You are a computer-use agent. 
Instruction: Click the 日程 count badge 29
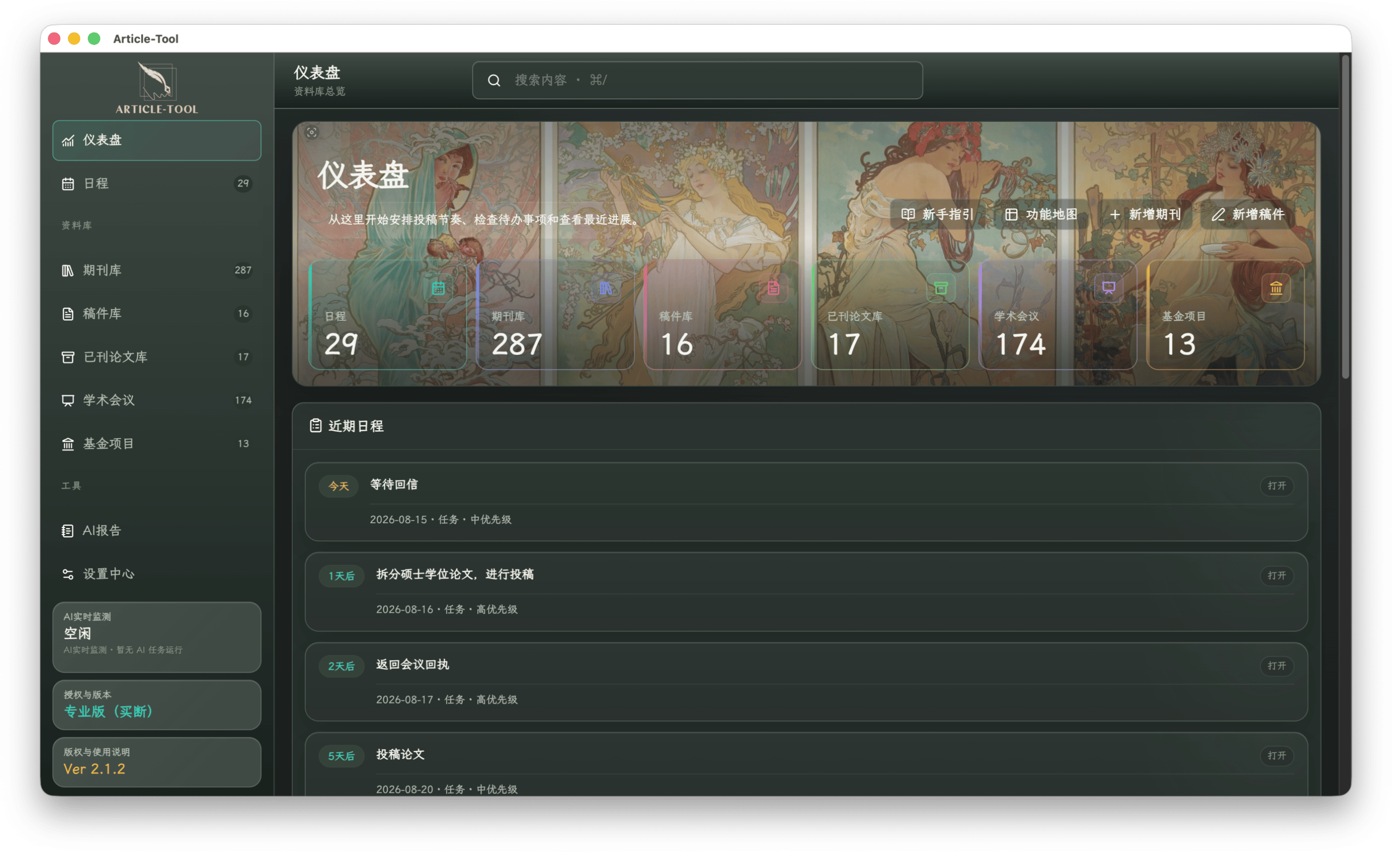pos(243,184)
